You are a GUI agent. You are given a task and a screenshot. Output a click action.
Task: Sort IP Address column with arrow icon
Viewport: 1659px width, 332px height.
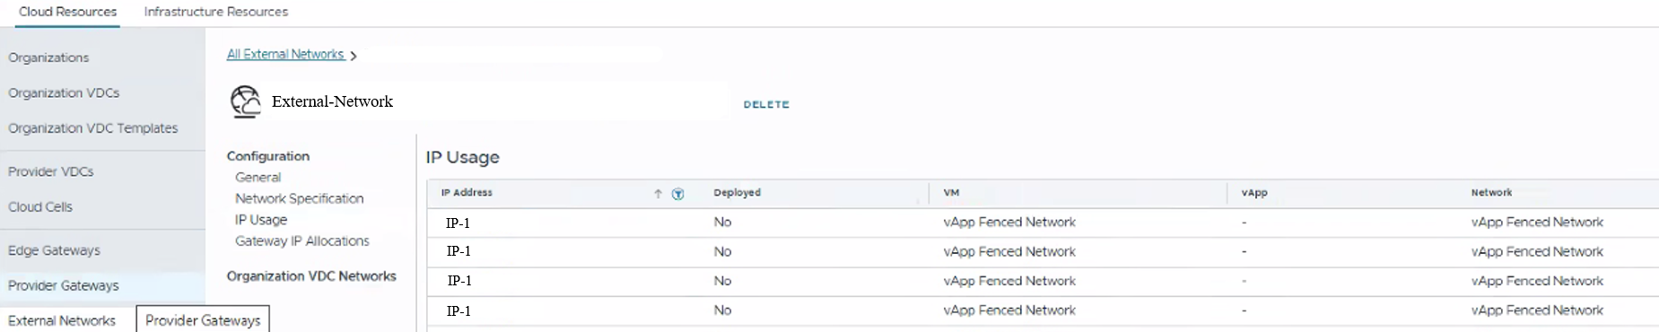[x=658, y=194]
